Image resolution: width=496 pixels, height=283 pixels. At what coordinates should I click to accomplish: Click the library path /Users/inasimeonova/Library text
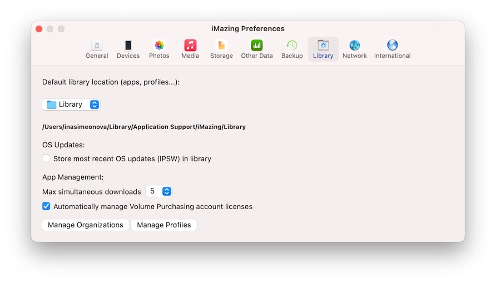144,127
